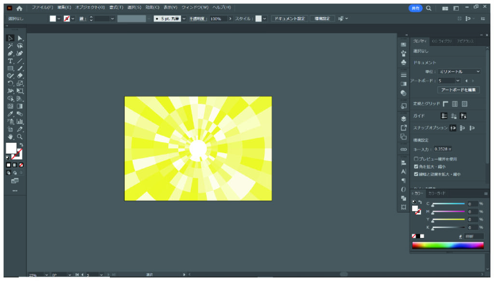Open the zoom level dropdown in status bar
Image resolution: width=494 pixels, height=281 pixels.
tap(47, 275)
